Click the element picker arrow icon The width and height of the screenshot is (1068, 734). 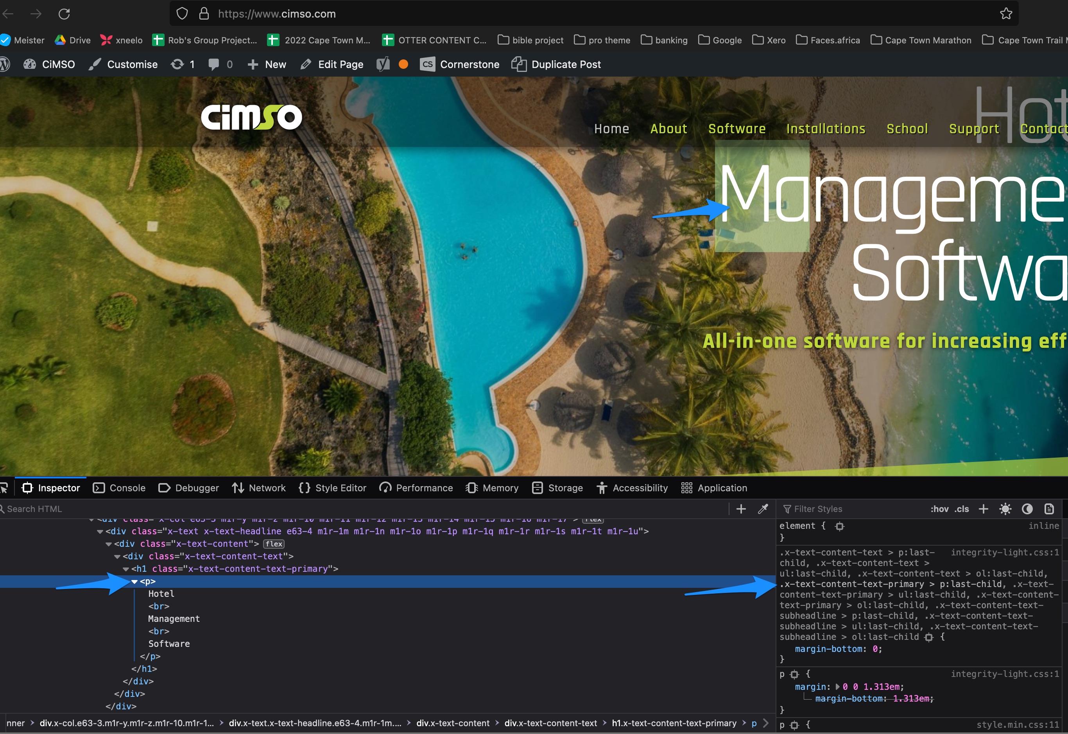tap(4, 488)
